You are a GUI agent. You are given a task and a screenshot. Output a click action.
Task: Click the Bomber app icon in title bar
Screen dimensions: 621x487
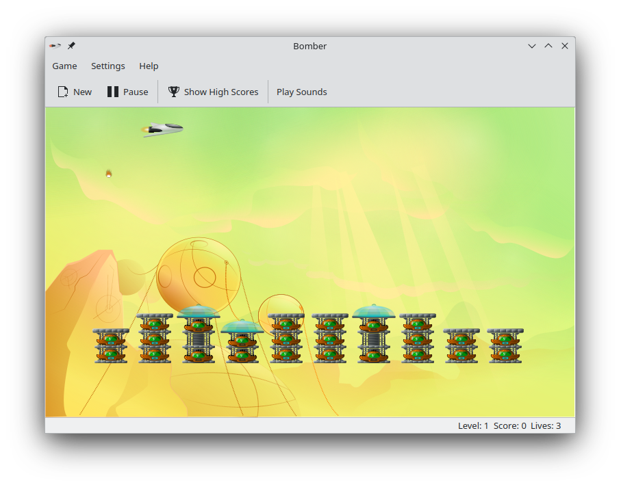click(55, 46)
